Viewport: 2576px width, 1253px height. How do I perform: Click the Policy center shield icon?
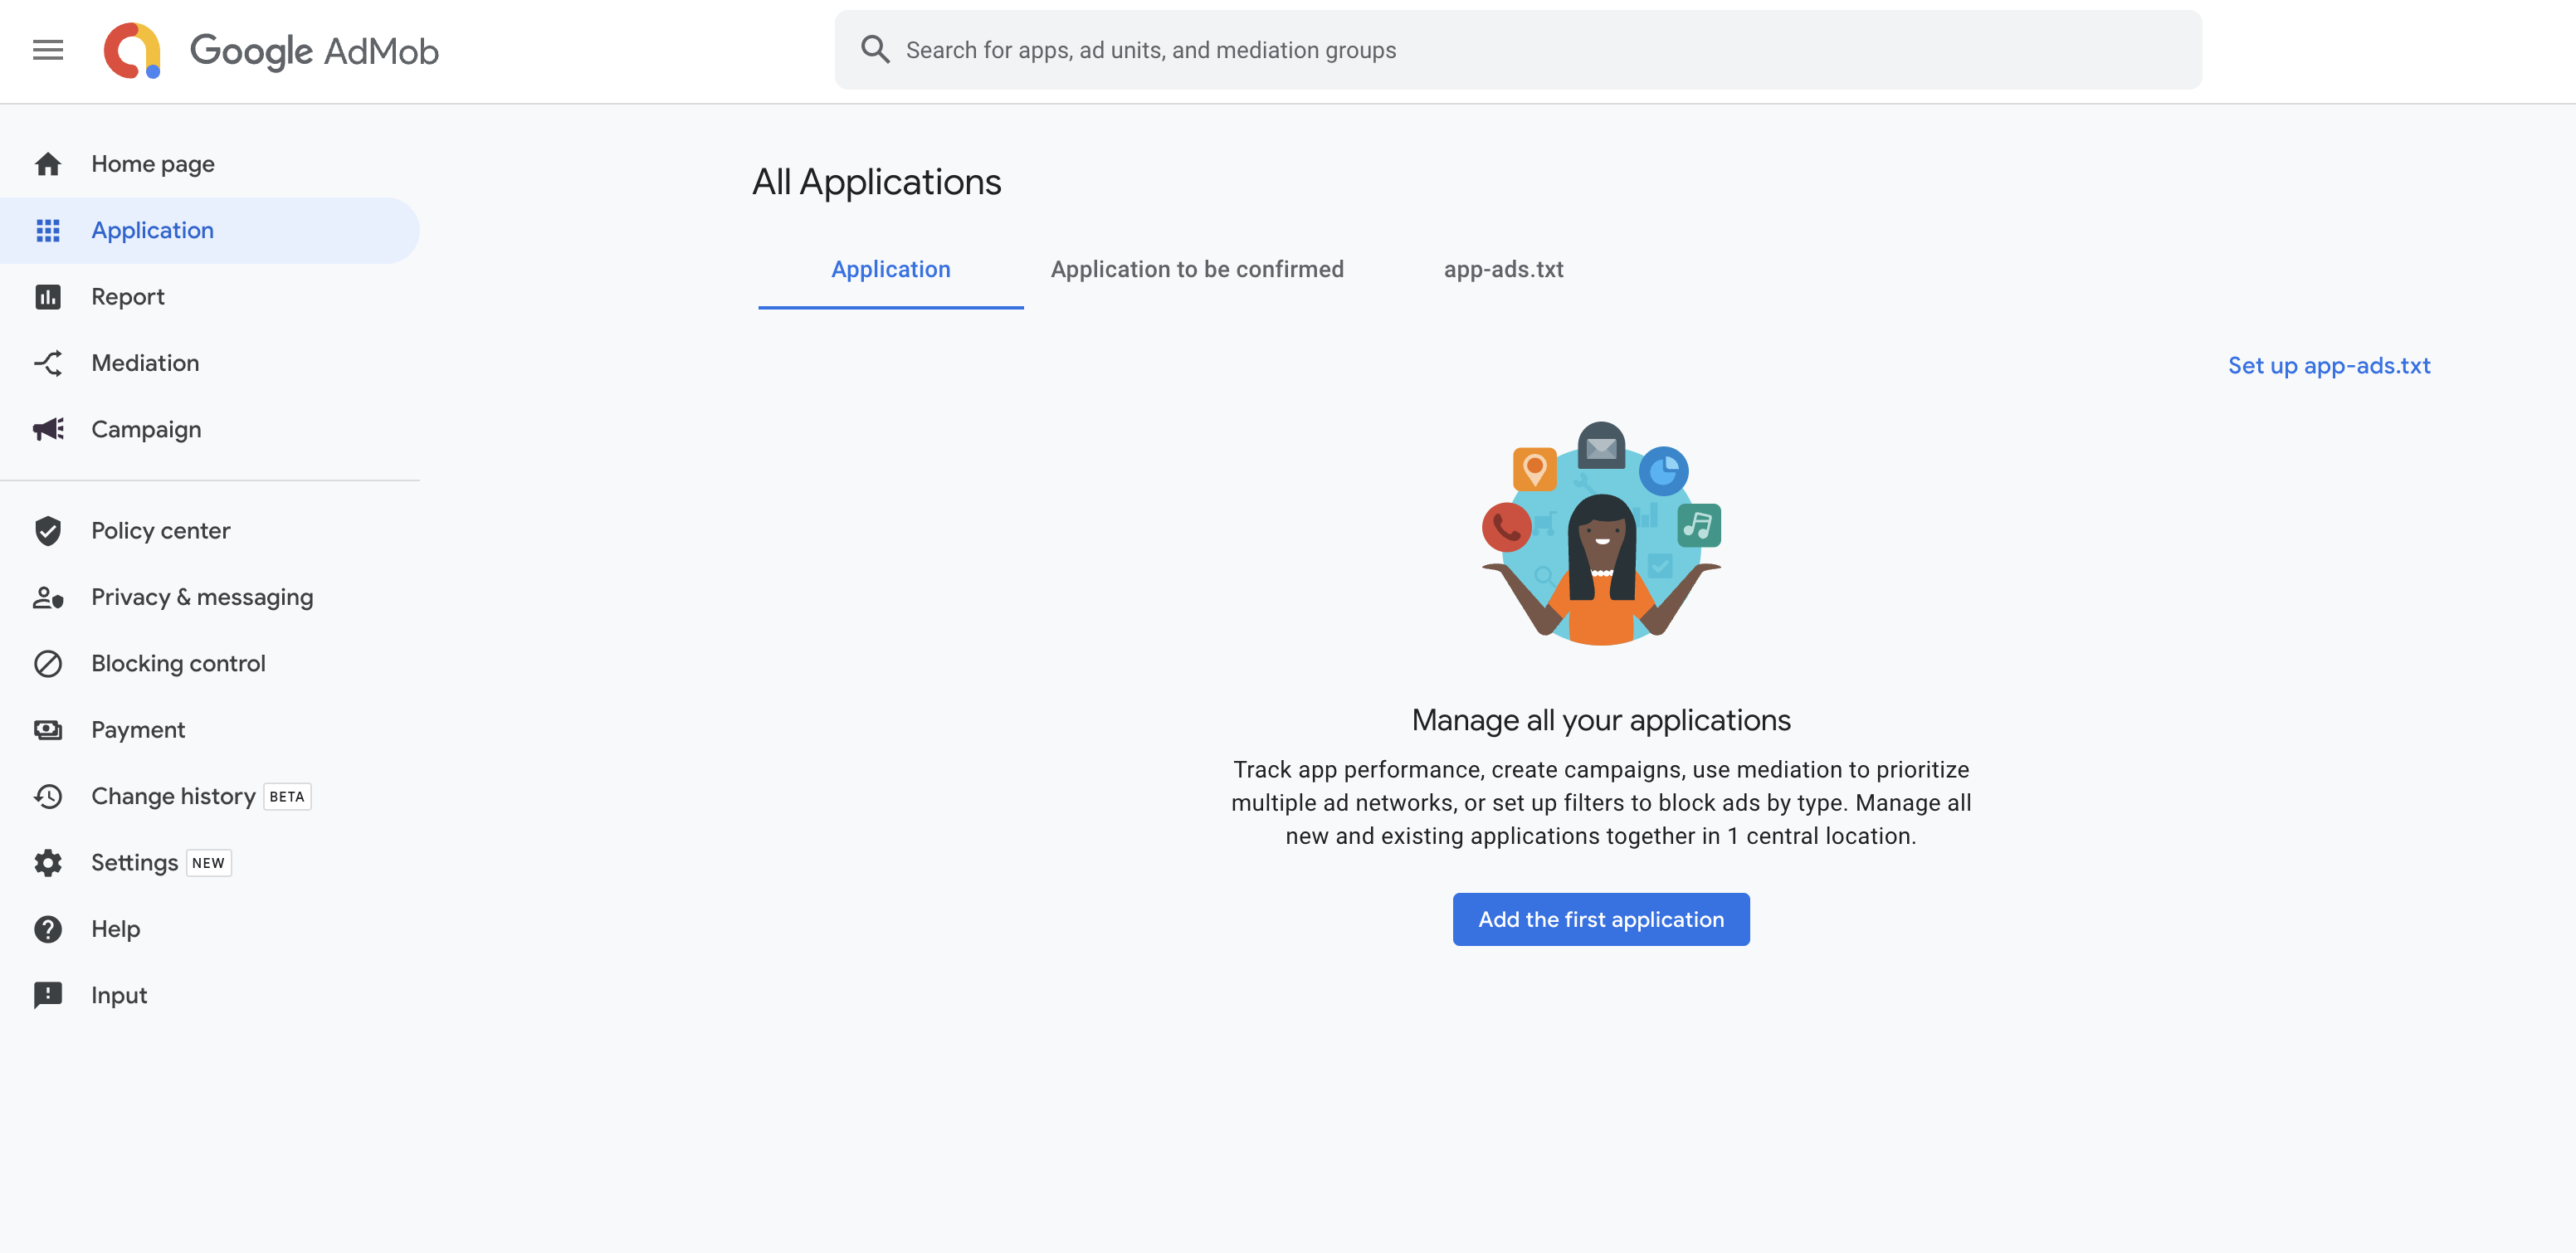point(47,531)
